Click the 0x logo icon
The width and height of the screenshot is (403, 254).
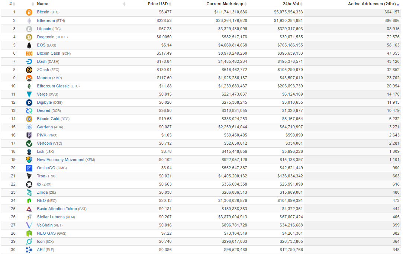pos(29,184)
